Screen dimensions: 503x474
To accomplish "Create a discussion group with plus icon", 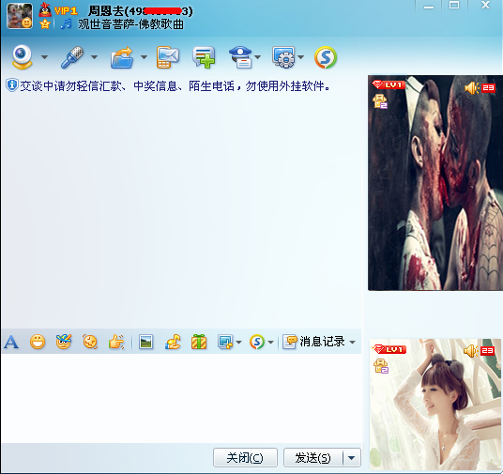I will point(204,57).
